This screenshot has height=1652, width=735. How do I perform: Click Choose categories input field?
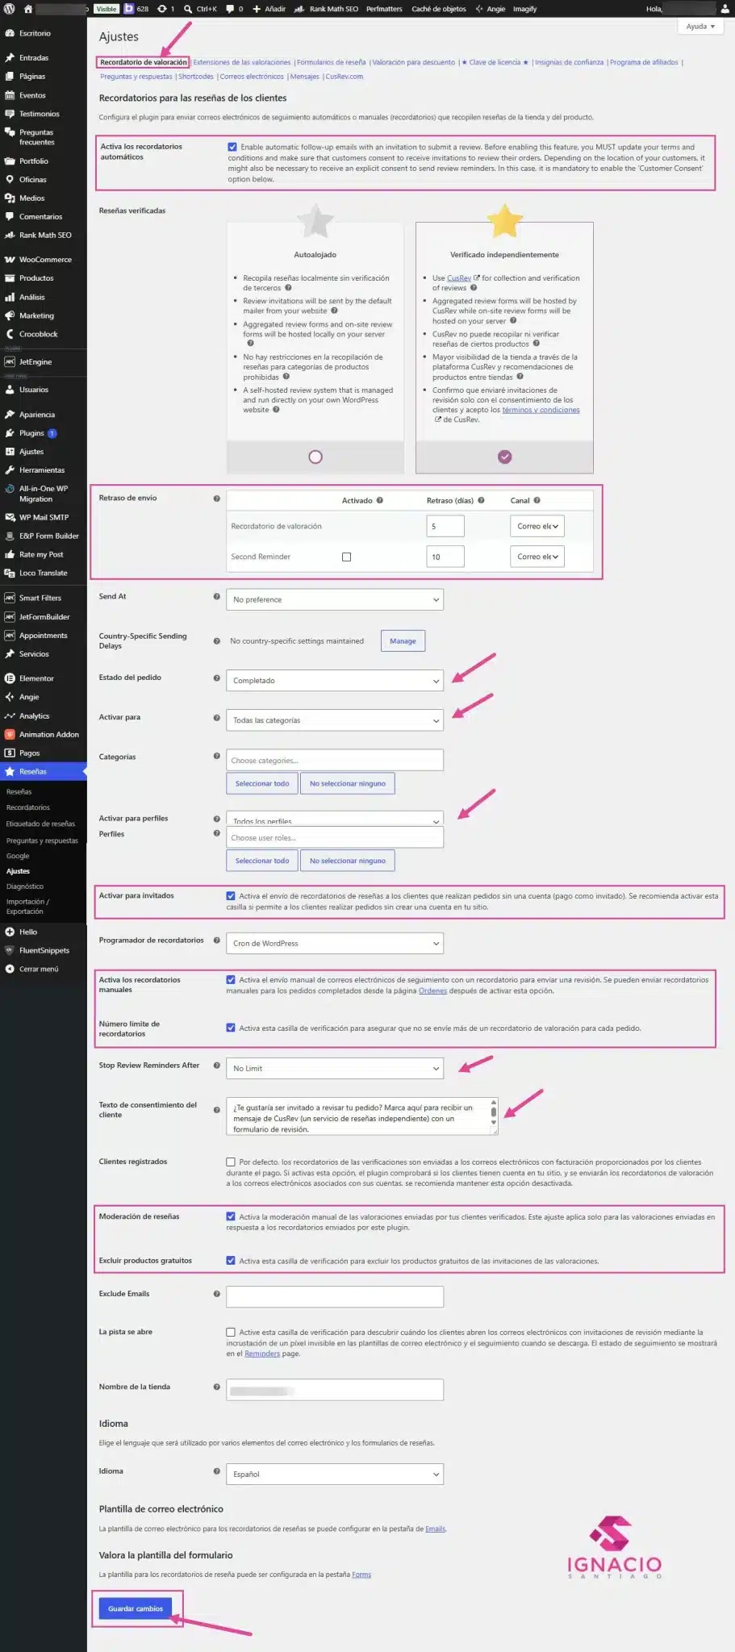(x=335, y=761)
